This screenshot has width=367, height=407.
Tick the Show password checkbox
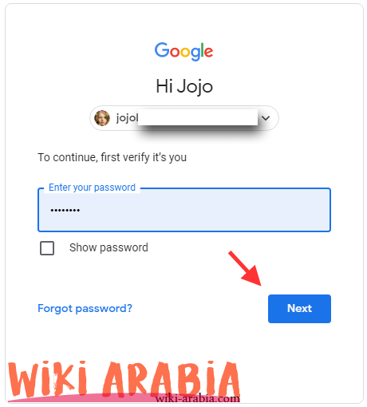[47, 248]
